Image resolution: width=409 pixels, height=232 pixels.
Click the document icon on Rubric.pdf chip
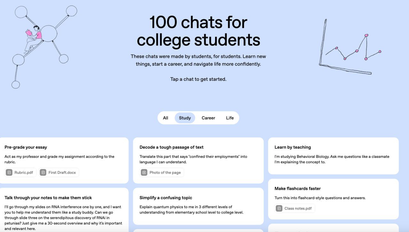[9, 172]
